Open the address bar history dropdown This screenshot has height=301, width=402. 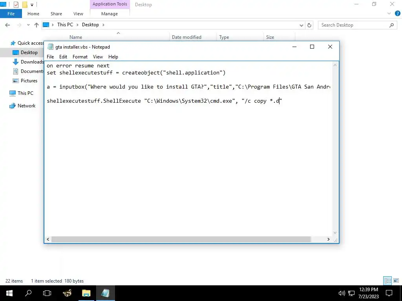(301, 25)
